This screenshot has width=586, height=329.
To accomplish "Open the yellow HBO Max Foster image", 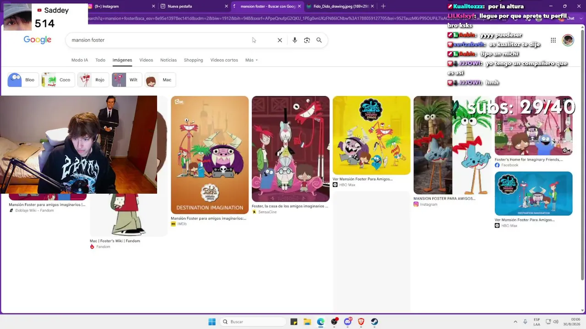I will click(372, 135).
